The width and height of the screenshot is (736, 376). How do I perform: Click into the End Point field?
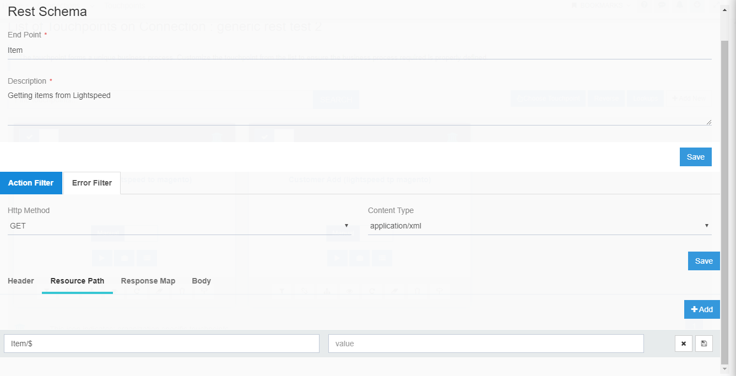pyautogui.click(x=359, y=50)
